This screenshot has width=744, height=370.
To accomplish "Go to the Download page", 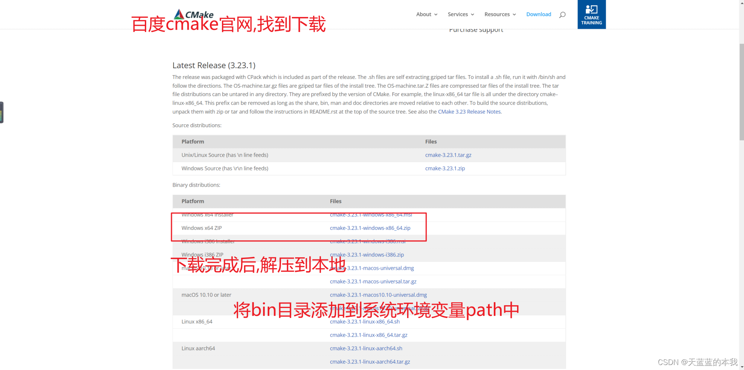I will coord(538,14).
